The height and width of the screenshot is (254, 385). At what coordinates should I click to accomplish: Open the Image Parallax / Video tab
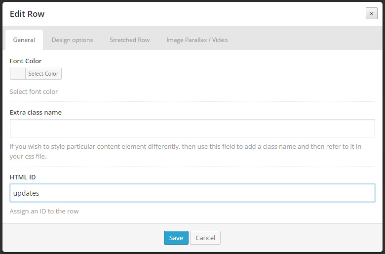197,40
